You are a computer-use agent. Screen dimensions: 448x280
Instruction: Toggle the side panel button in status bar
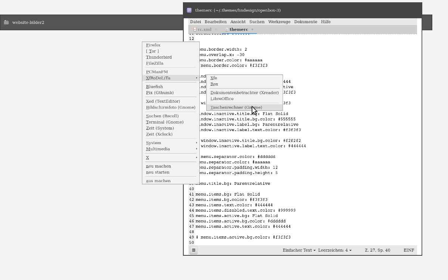[193, 250]
